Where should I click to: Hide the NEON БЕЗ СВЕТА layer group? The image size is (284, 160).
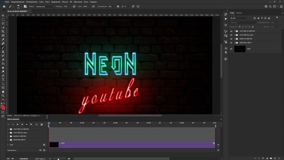click(x=231, y=43)
